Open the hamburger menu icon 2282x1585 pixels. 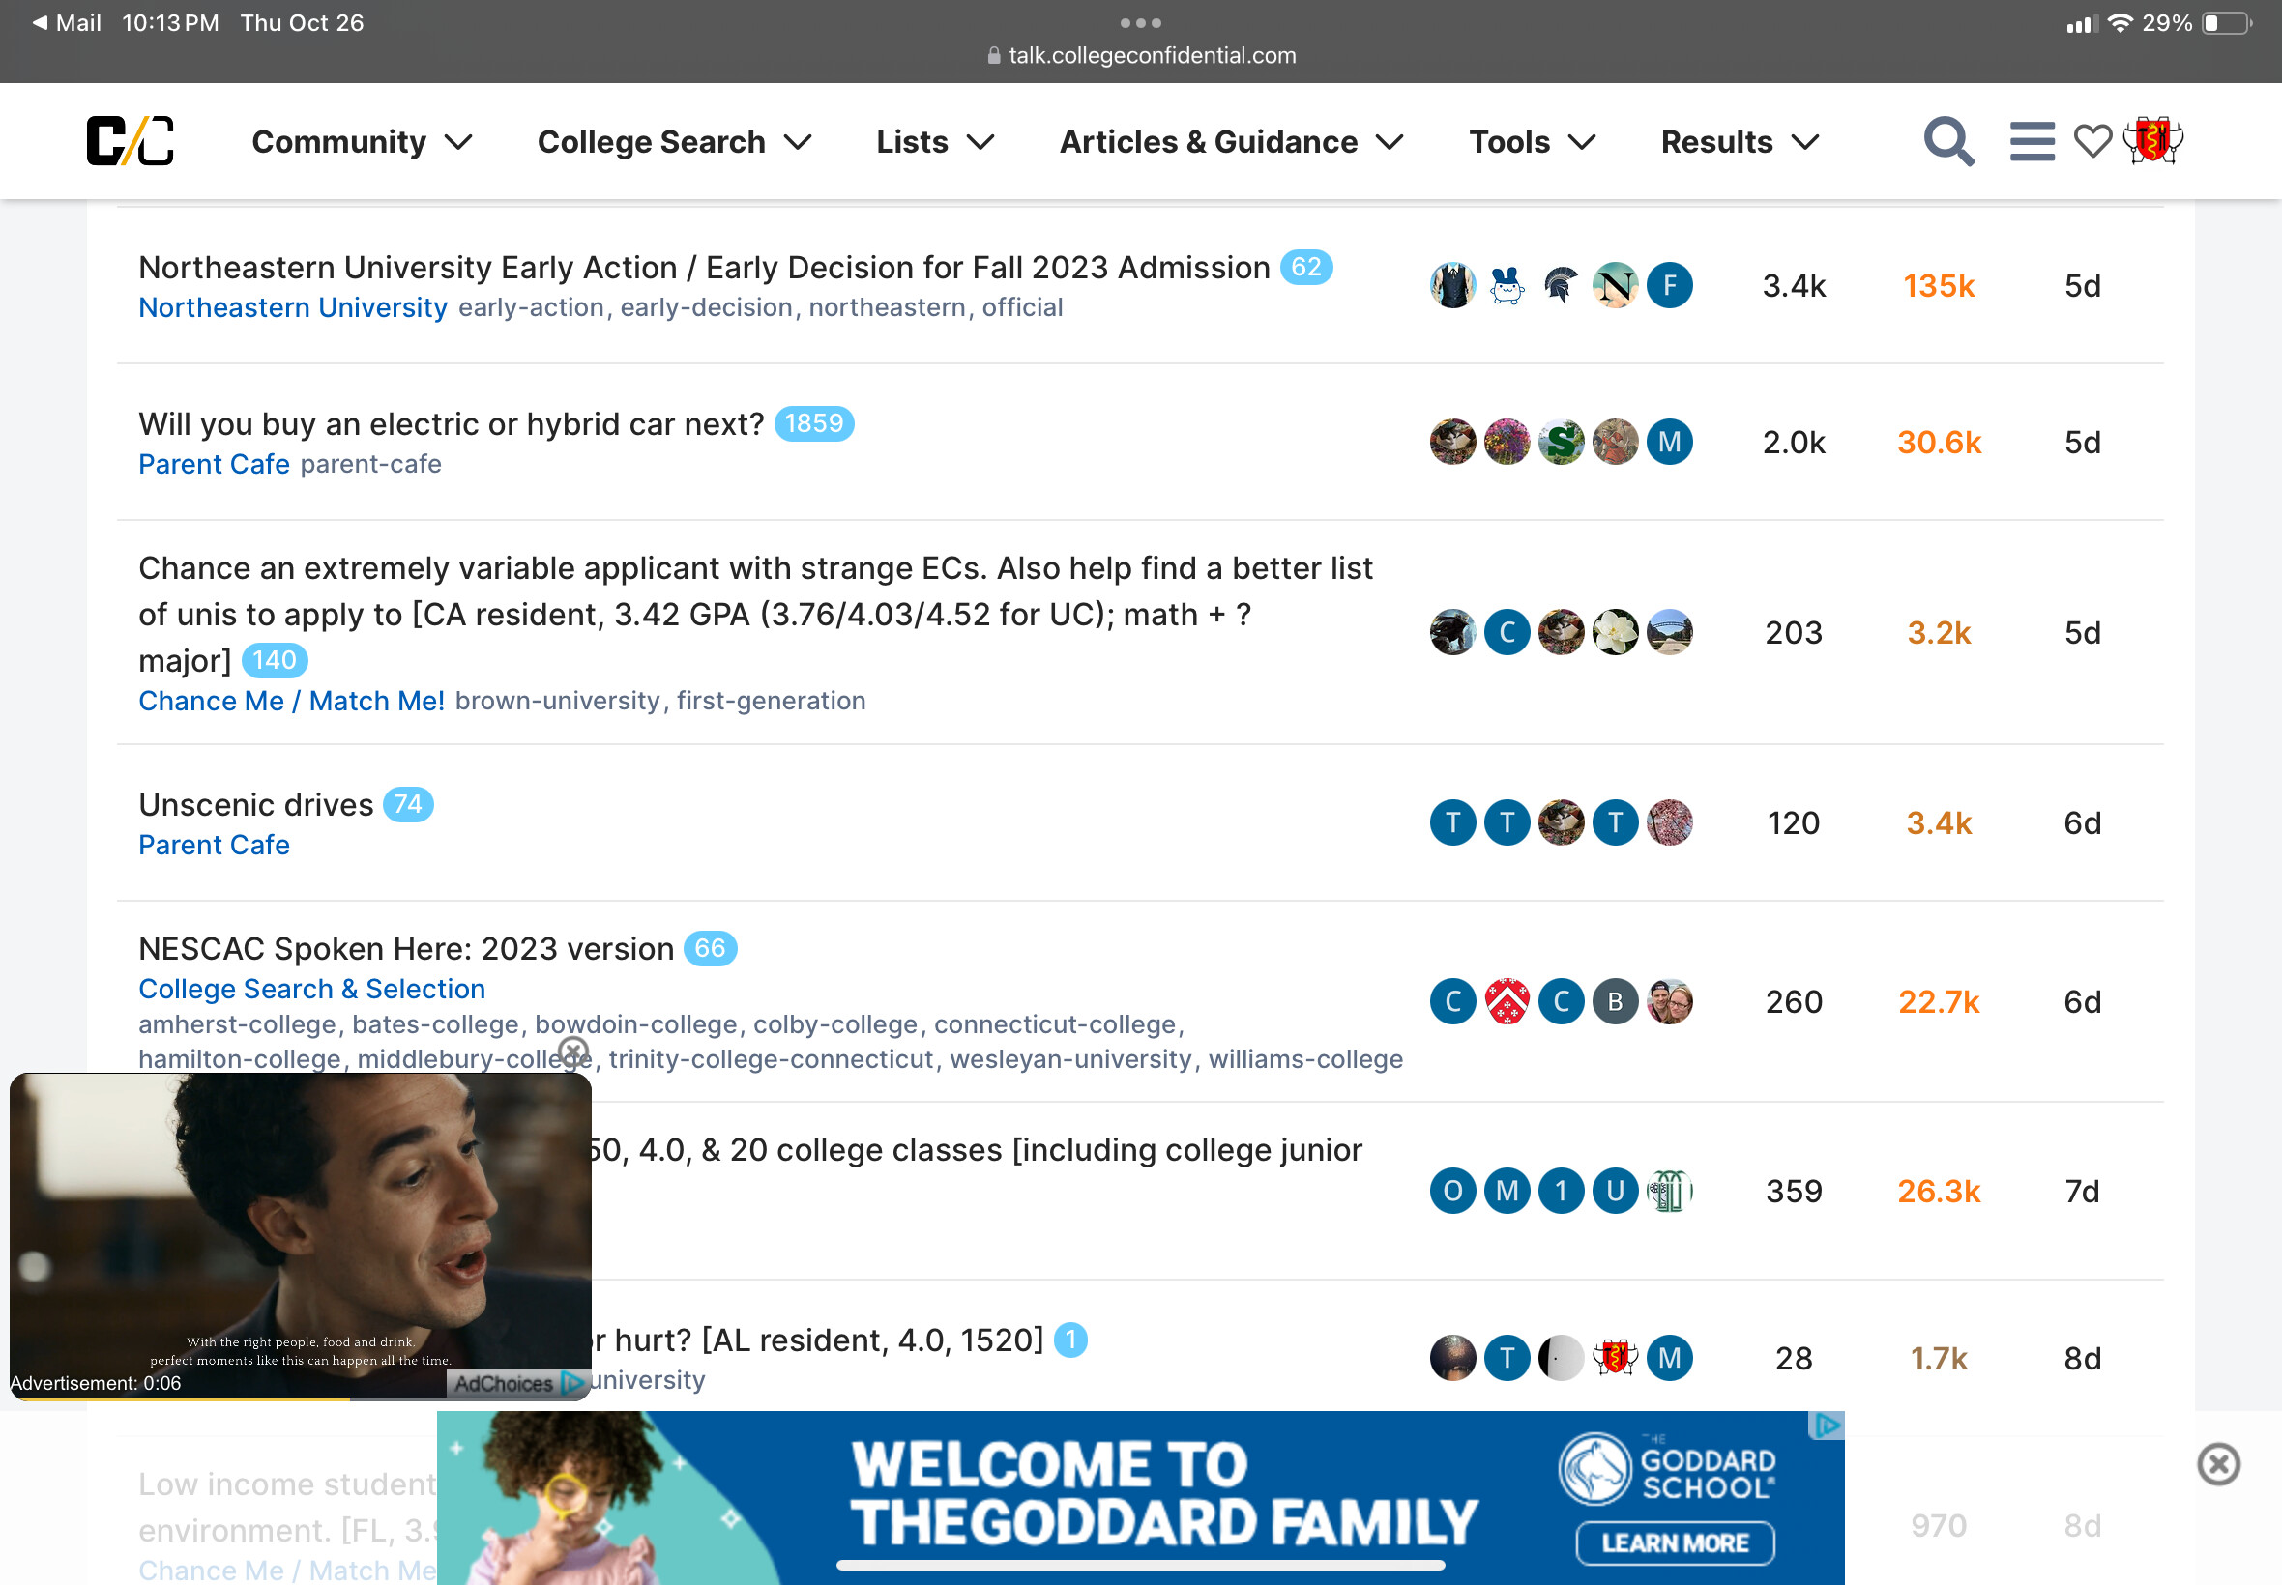2032,142
